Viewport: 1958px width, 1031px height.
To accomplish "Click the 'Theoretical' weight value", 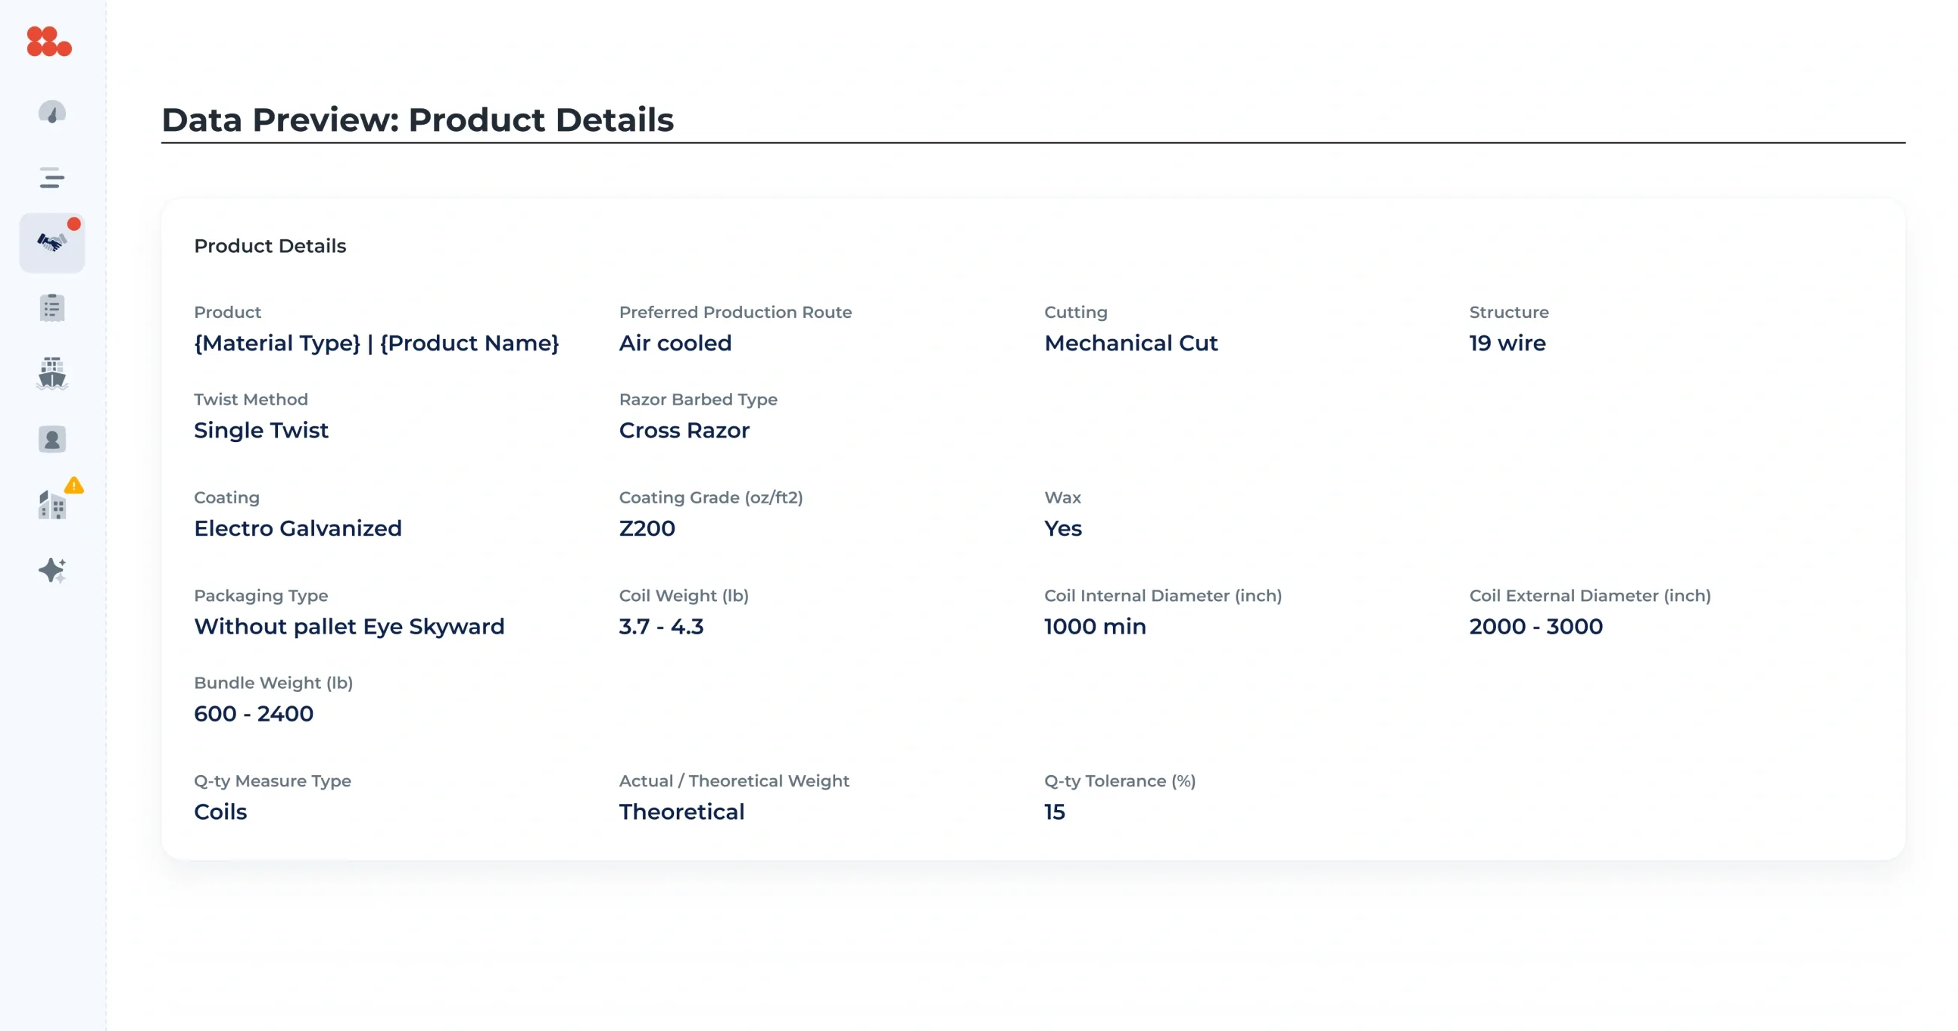I will tap(681, 812).
